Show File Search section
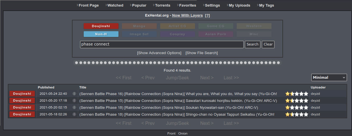 202,53
